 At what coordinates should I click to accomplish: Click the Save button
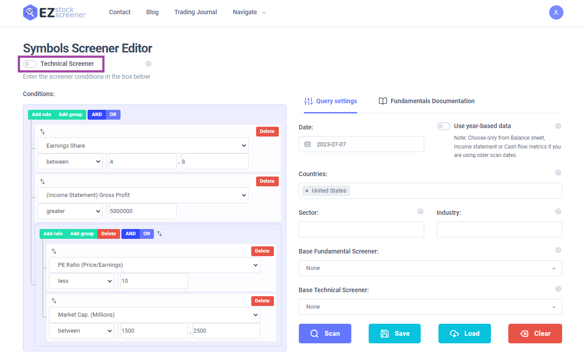(395, 334)
